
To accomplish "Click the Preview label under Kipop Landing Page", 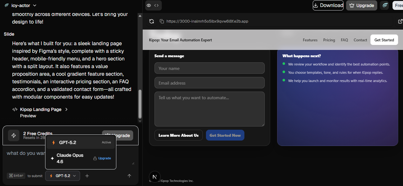I will click(28, 116).
